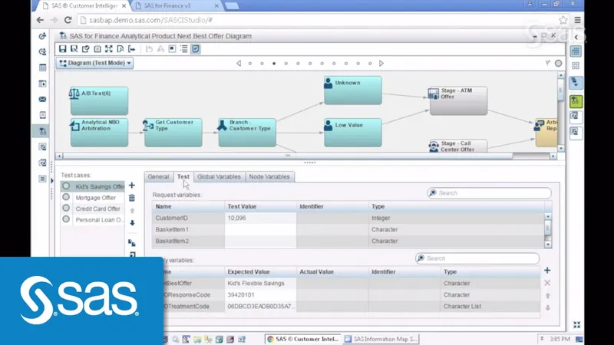Click the Request variables search field
The image size is (614, 345).
point(490,193)
